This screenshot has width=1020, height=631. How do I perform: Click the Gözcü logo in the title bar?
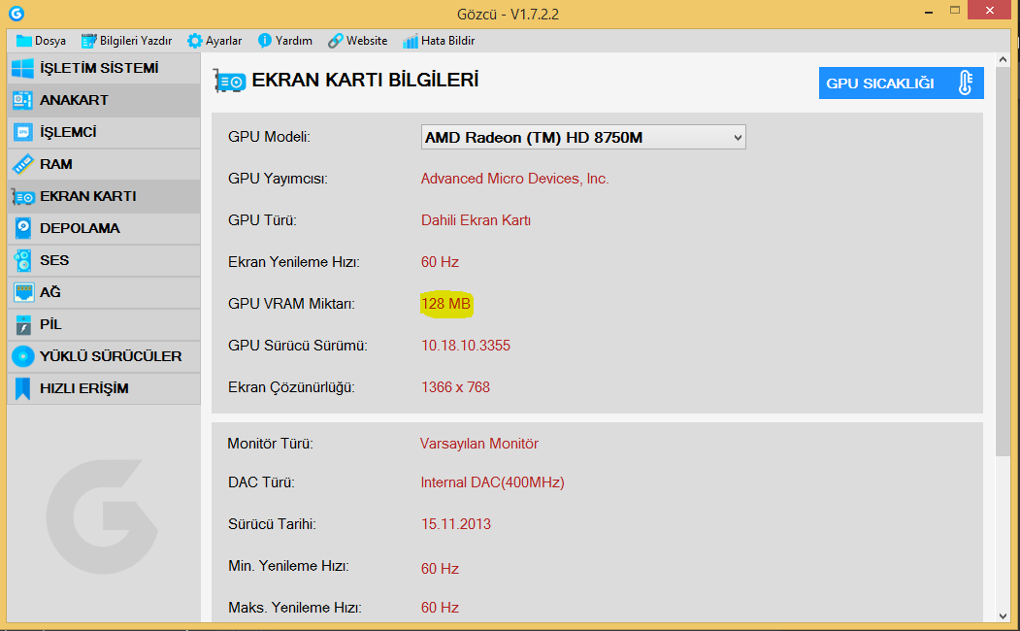point(16,13)
